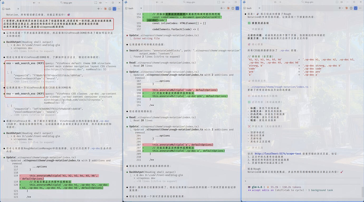The width and height of the screenshot is (364, 202).
Task: Toggle full screen icon in left window
Action: [96, 3]
